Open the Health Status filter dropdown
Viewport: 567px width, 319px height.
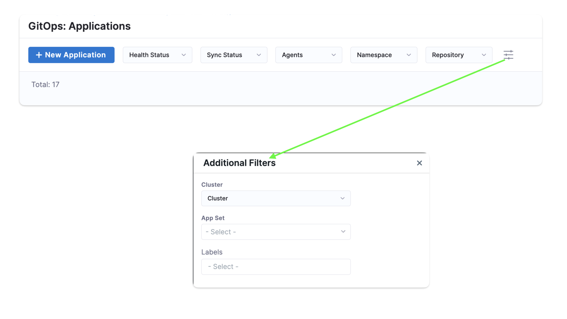157,55
